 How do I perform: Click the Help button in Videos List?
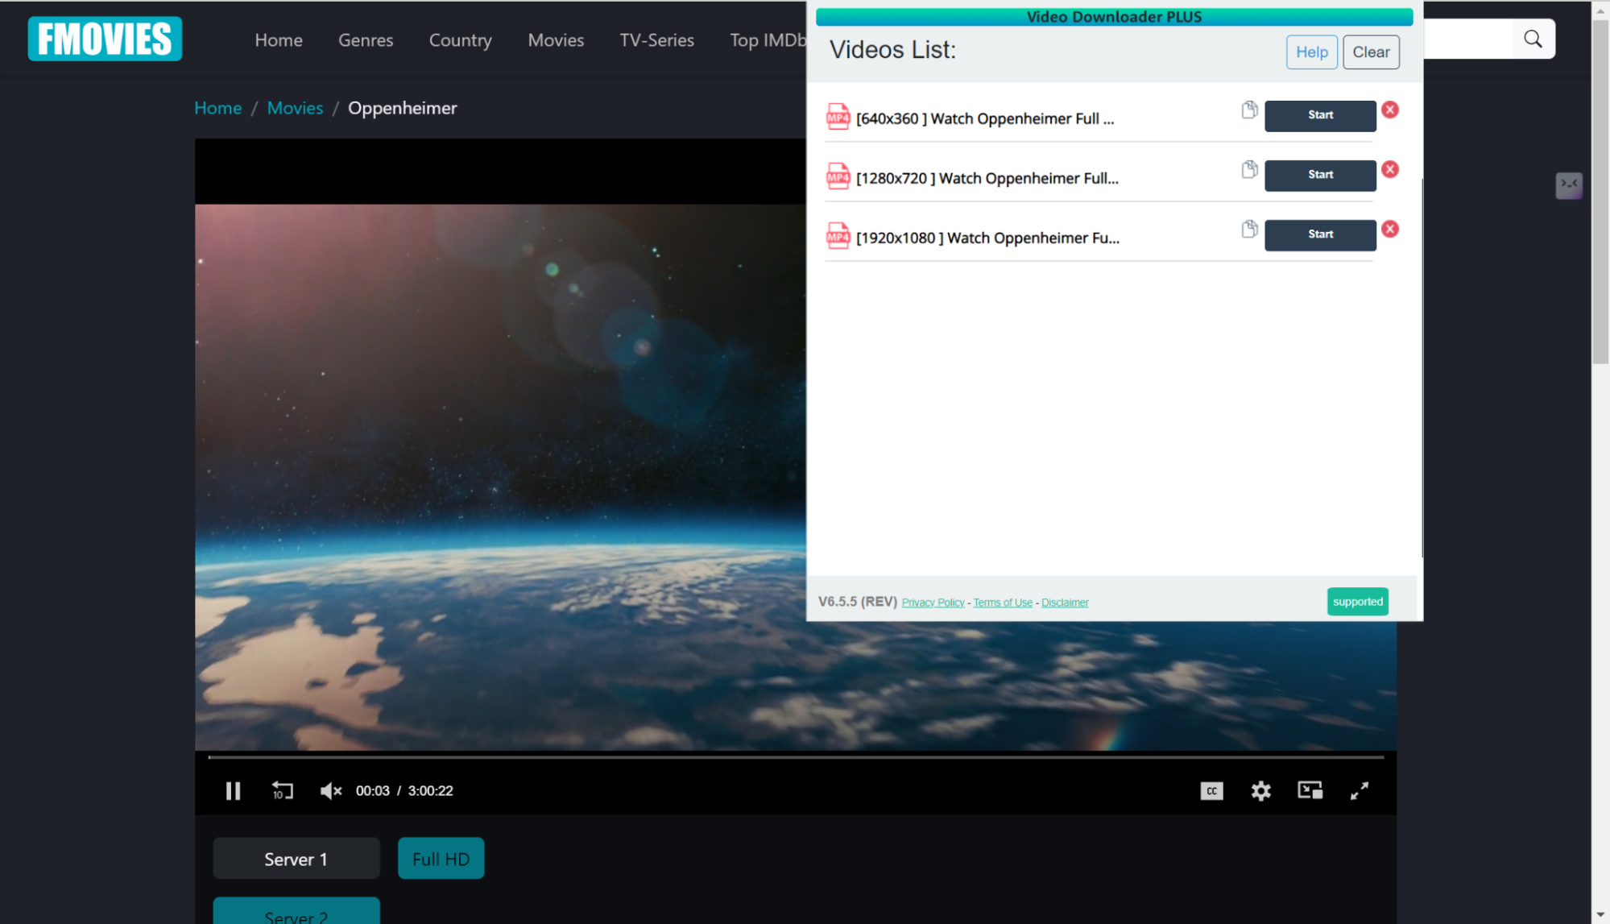click(x=1311, y=52)
